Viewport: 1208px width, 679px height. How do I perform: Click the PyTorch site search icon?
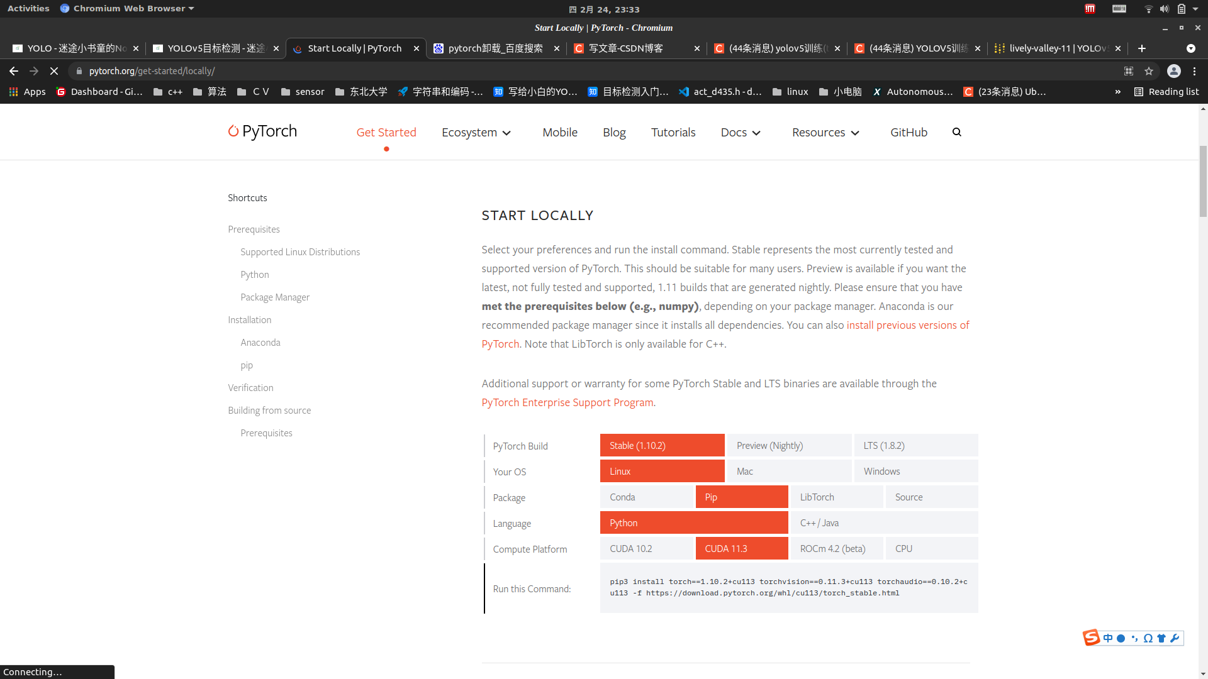[x=956, y=132]
